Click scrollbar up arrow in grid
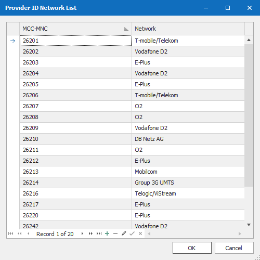Viewport: 260px width, 260px height. (249, 40)
